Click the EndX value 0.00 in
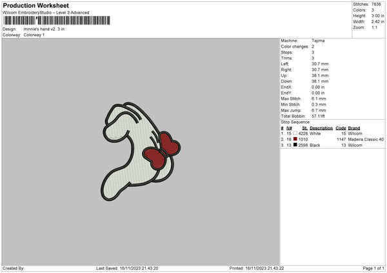387x273 pixels. coord(318,87)
